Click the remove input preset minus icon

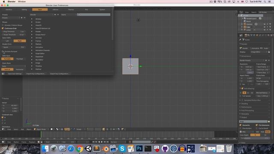tap(24, 18)
